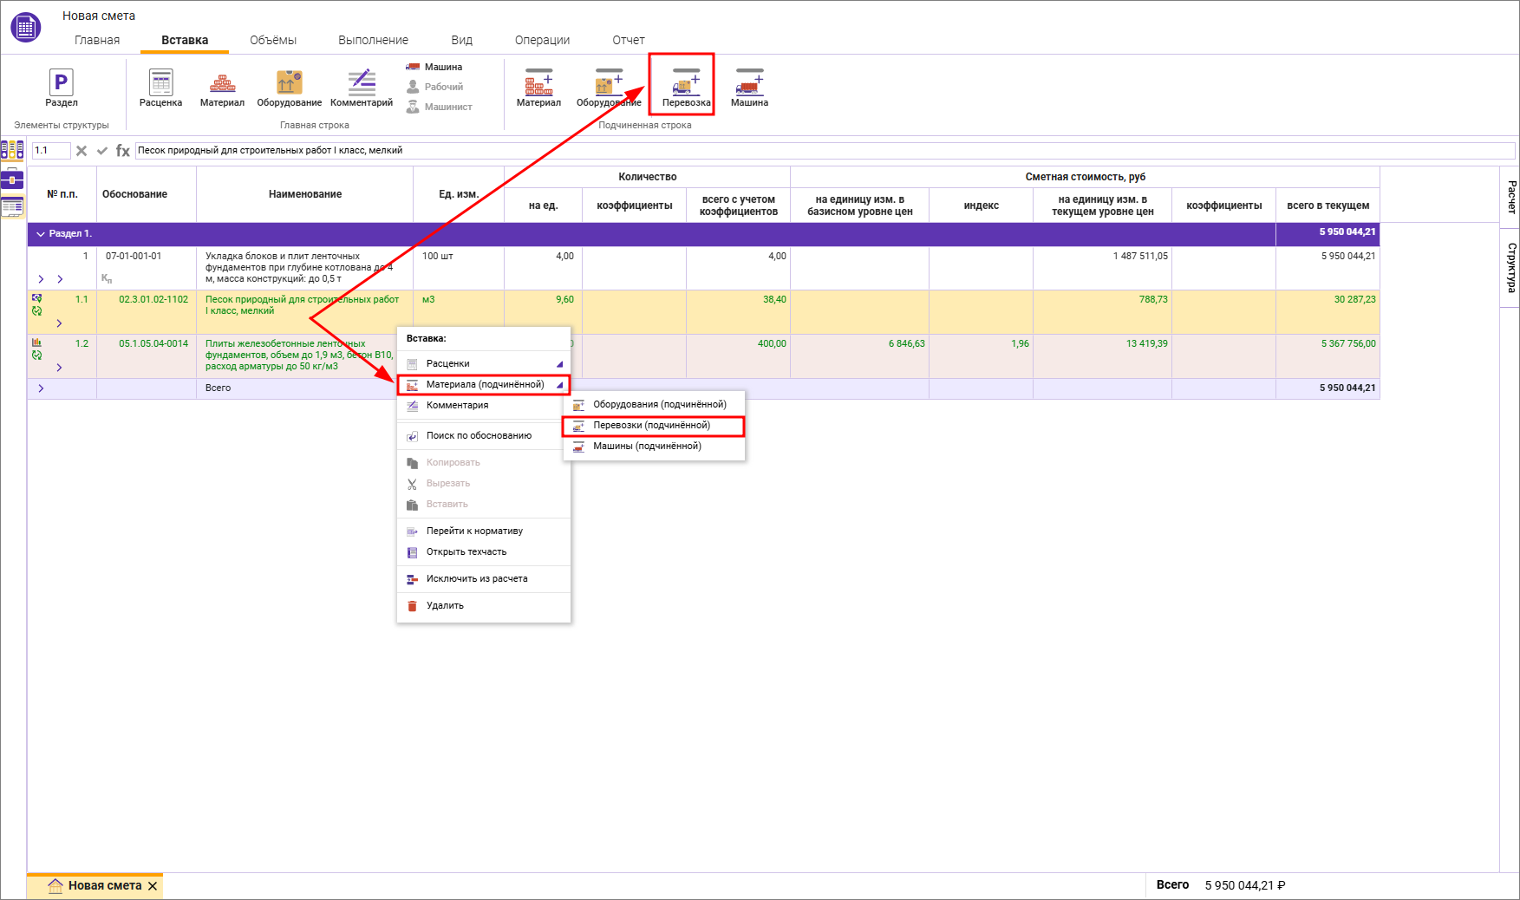Collapse the Раздел 1 section
Image resolution: width=1520 pixels, height=900 pixels.
[40, 234]
